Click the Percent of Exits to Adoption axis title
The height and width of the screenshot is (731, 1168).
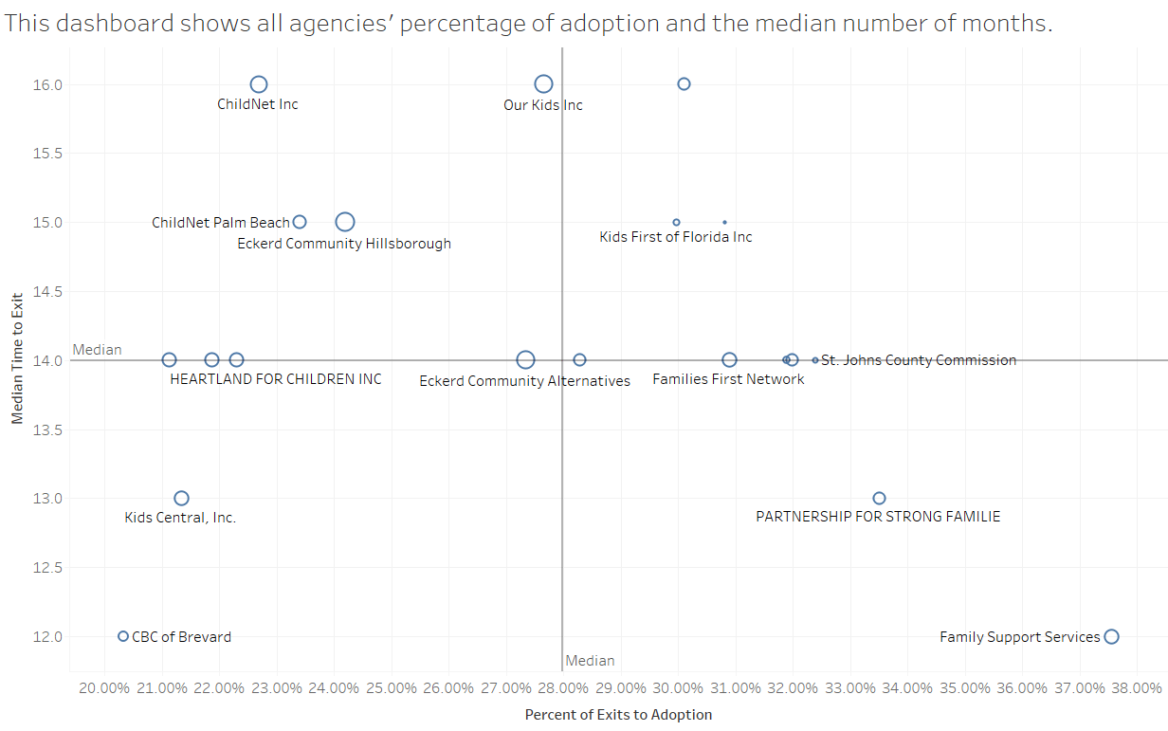pyautogui.click(x=618, y=715)
